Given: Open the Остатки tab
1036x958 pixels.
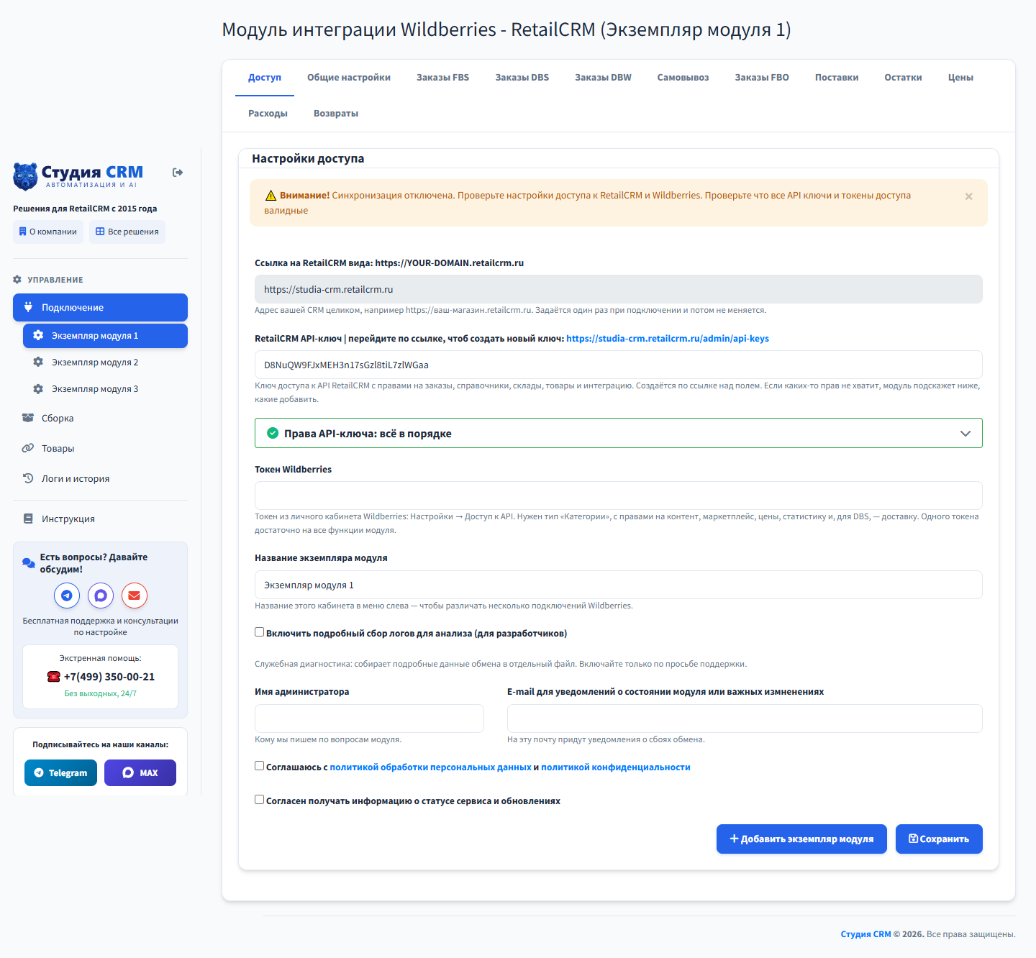Looking at the screenshot, I should click(x=903, y=78).
